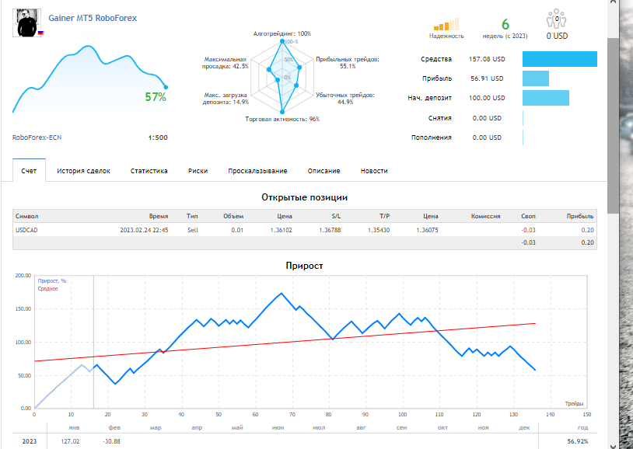Click the January value 127.02
The height and width of the screenshot is (449, 633).
(x=70, y=441)
